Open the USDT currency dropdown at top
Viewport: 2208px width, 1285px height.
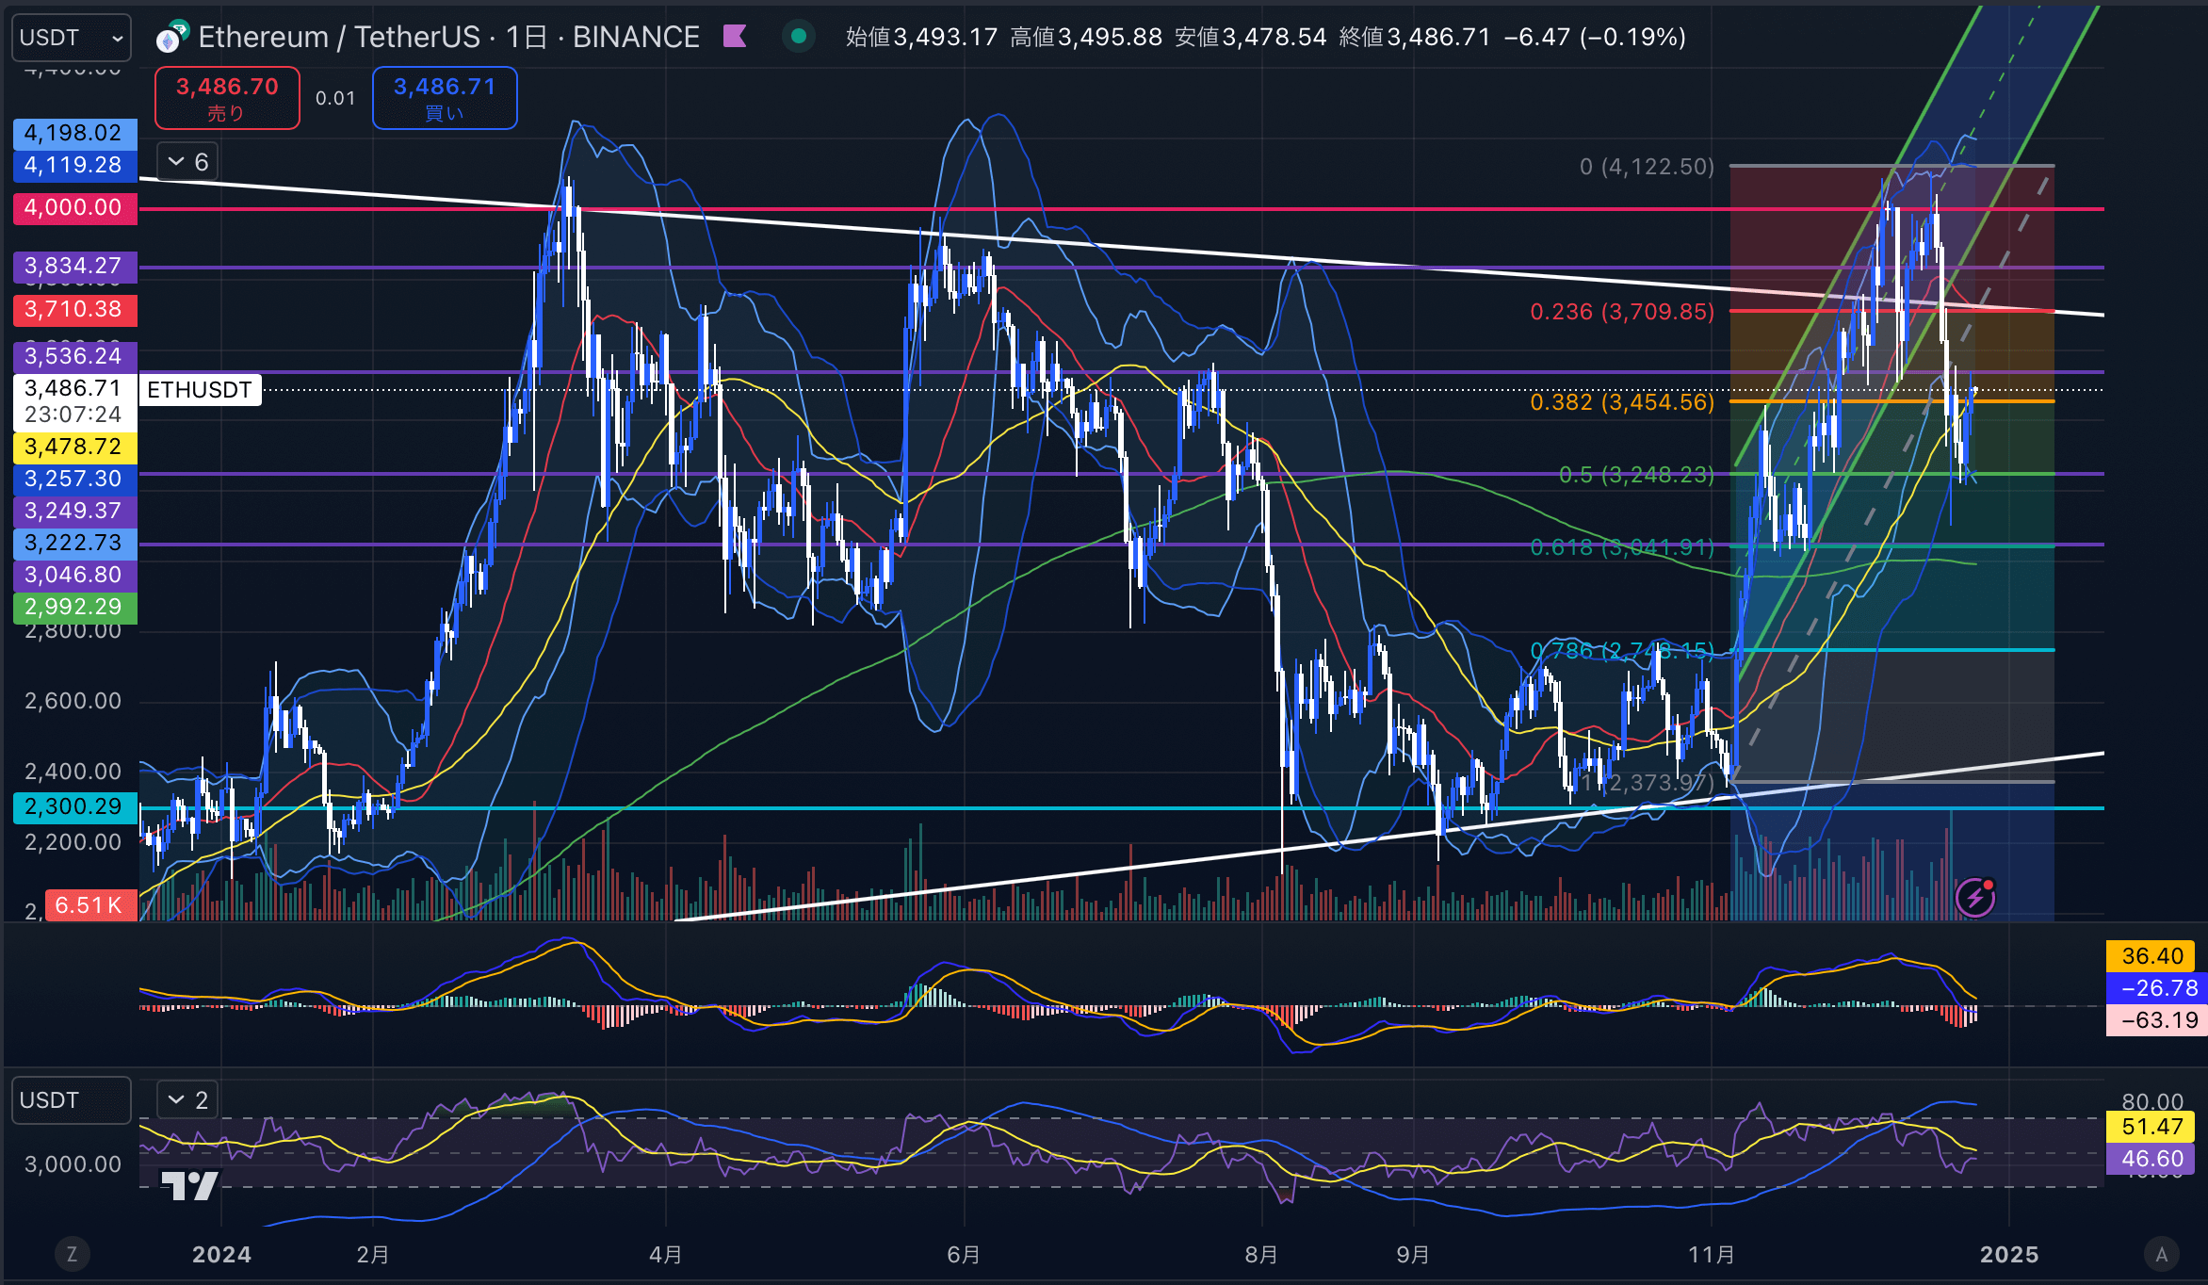click(72, 38)
